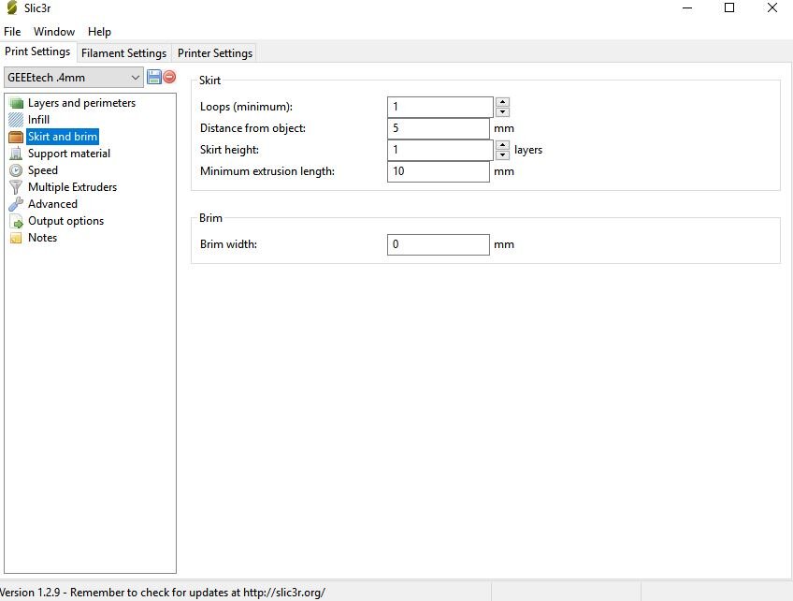Click the Skirt and brim icon

[16, 137]
